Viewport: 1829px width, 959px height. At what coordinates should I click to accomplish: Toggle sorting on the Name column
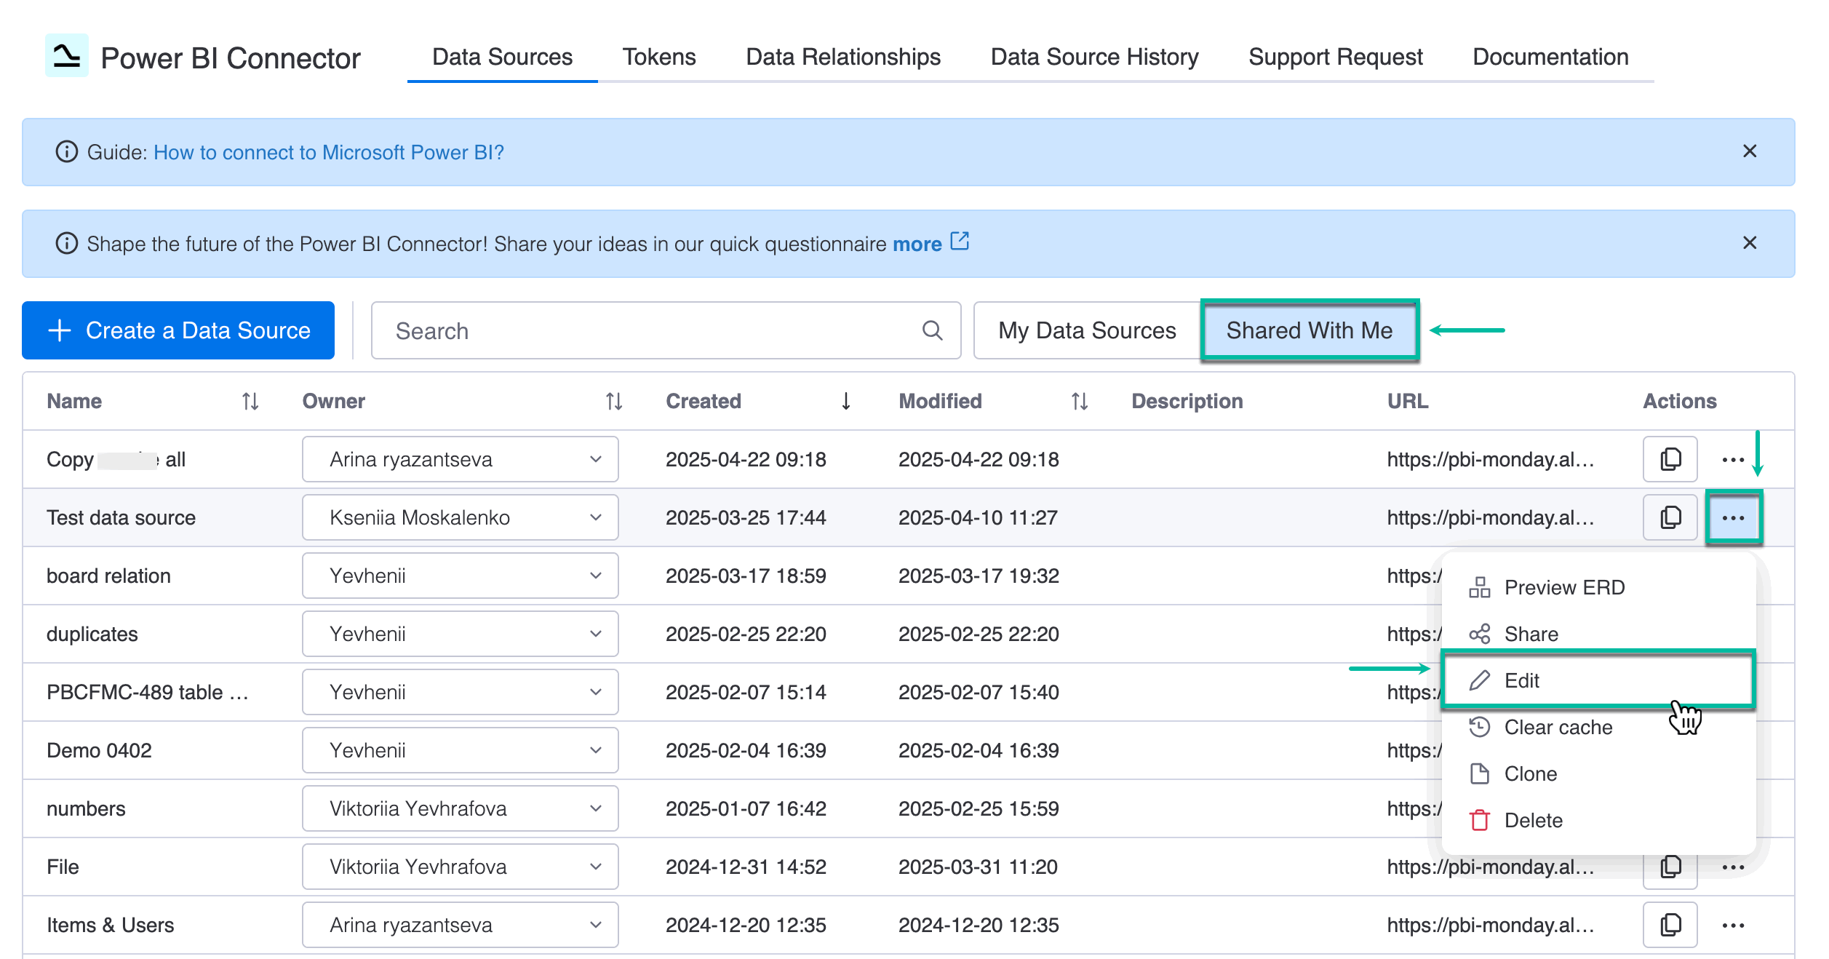click(x=250, y=401)
